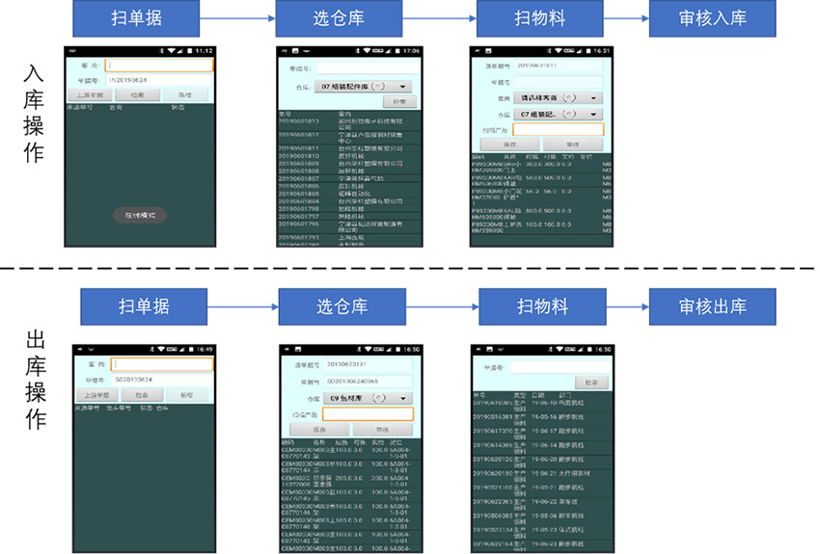Tap 检索 button on the 11:12 inbound screen
The image size is (820, 554).
[x=138, y=95]
